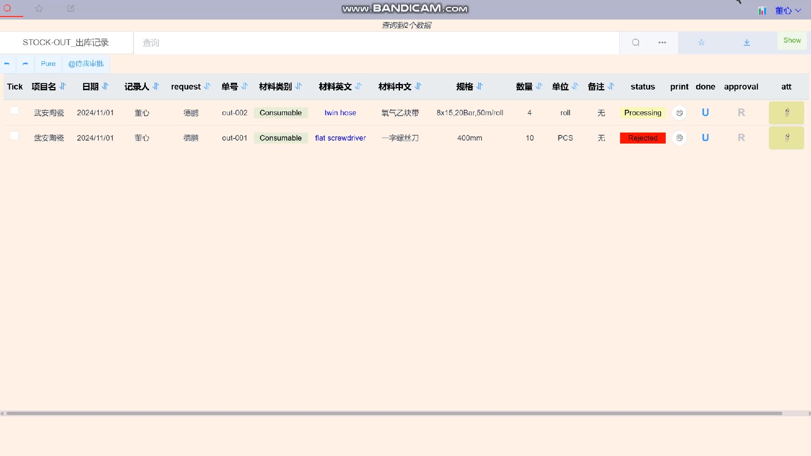The height and width of the screenshot is (456, 811).
Task: Click the download icon in the toolbar
Action: (x=746, y=43)
